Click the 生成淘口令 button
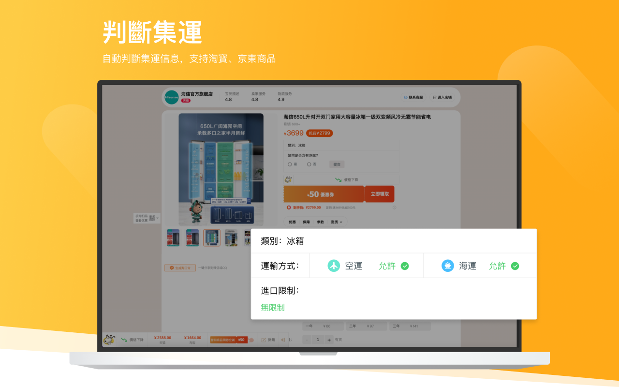The image size is (619, 387). pos(180,268)
